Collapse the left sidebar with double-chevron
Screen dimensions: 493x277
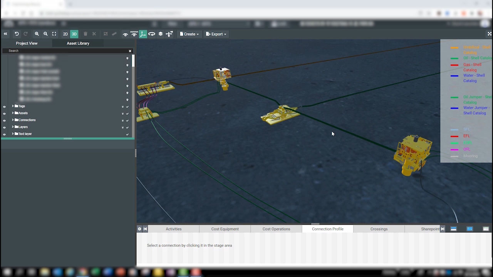tap(5, 34)
